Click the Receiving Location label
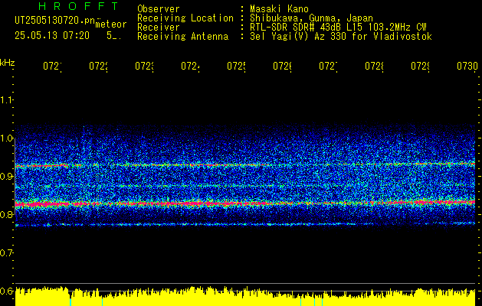 [185, 18]
